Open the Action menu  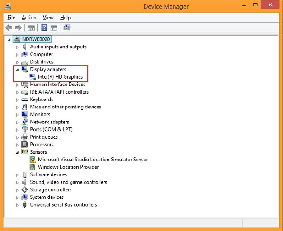[x=29, y=18]
